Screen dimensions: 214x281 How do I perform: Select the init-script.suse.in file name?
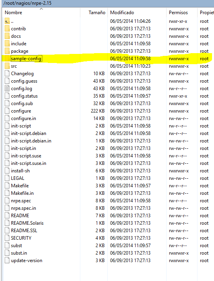point(29,163)
